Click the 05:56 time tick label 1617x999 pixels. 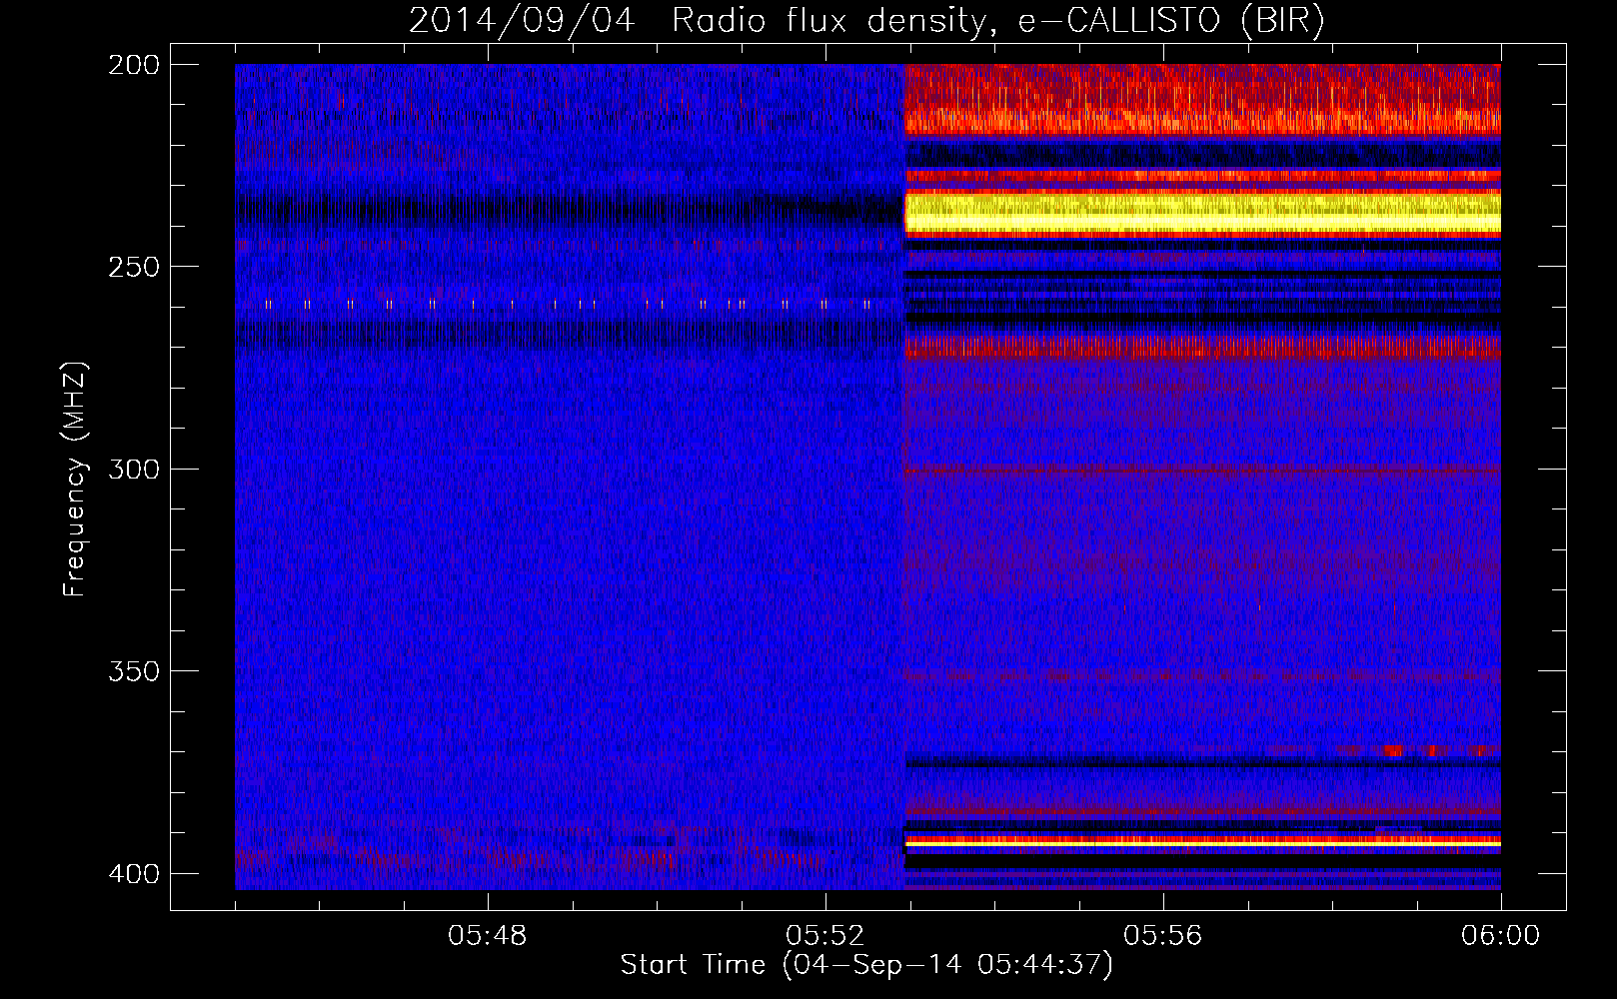(1163, 936)
